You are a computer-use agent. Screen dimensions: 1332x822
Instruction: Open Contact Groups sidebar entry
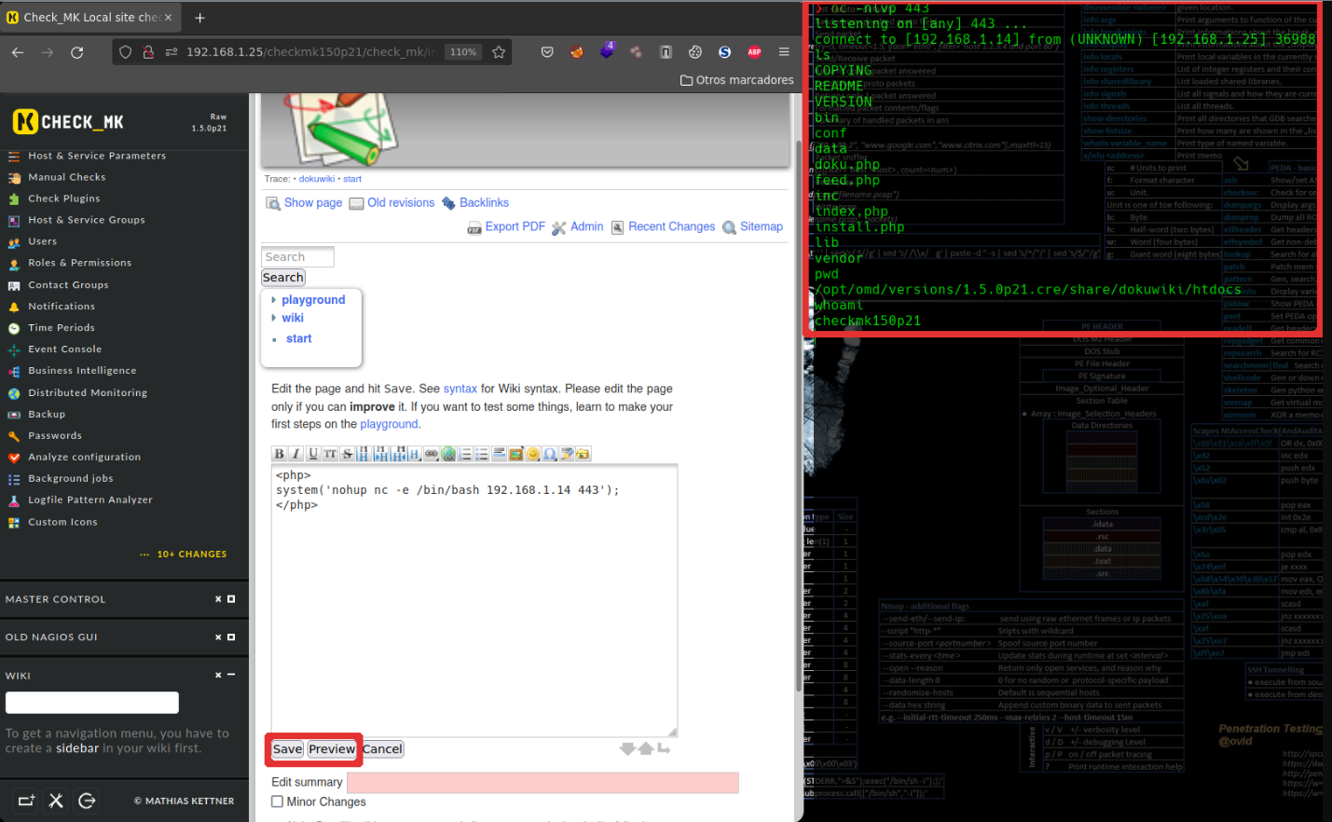pyautogui.click(x=68, y=285)
